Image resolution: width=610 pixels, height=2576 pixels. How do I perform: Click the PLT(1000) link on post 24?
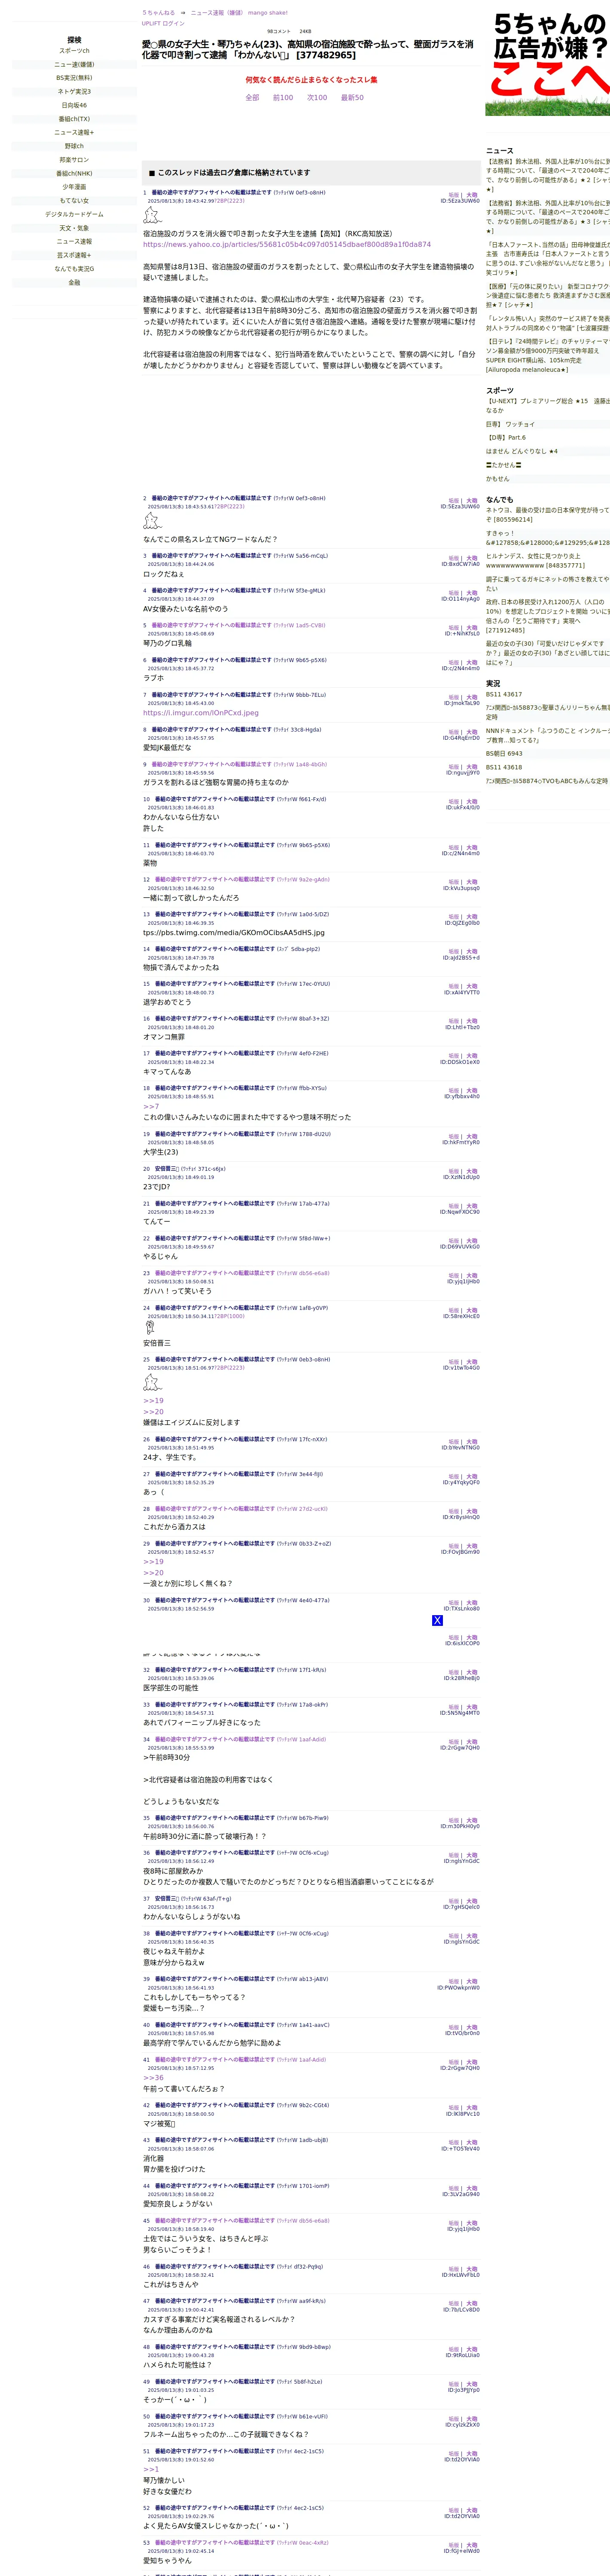point(228,1316)
